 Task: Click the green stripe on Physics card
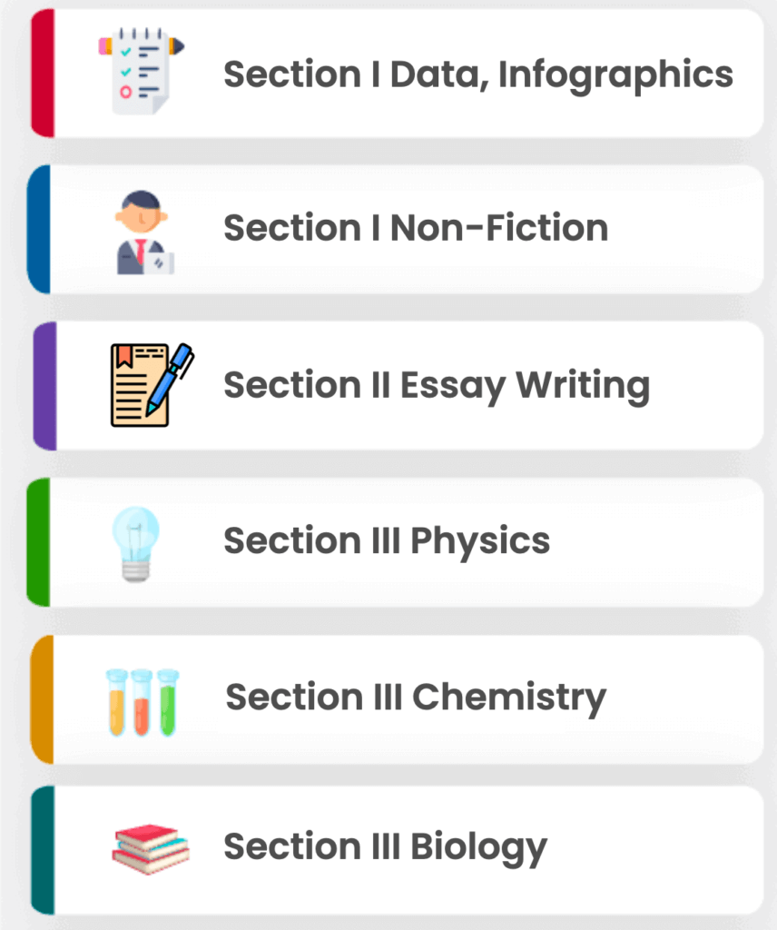pyautogui.click(x=38, y=542)
